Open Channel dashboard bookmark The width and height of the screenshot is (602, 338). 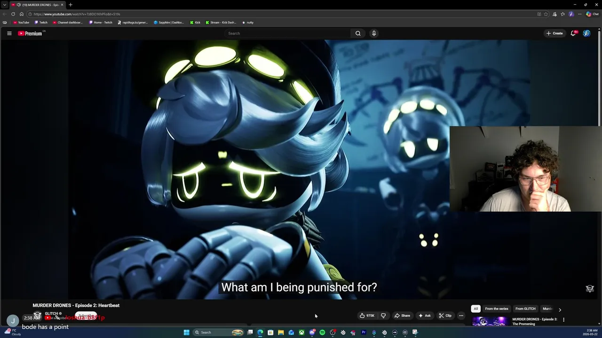coord(68,23)
